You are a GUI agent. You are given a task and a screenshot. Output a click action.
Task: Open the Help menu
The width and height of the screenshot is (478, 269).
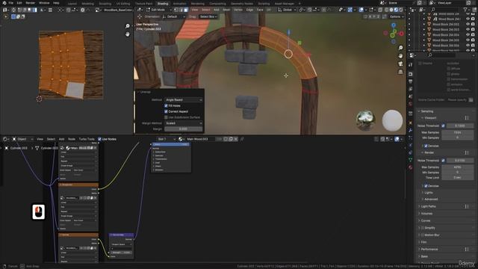click(56, 3)
